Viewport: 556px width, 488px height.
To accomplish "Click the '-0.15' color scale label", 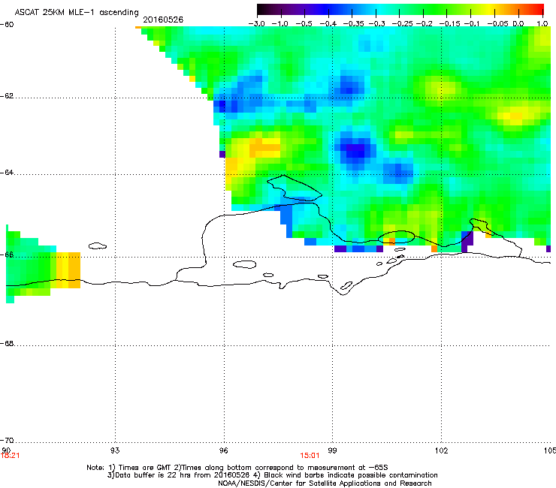I will click(x=449, y=24).
